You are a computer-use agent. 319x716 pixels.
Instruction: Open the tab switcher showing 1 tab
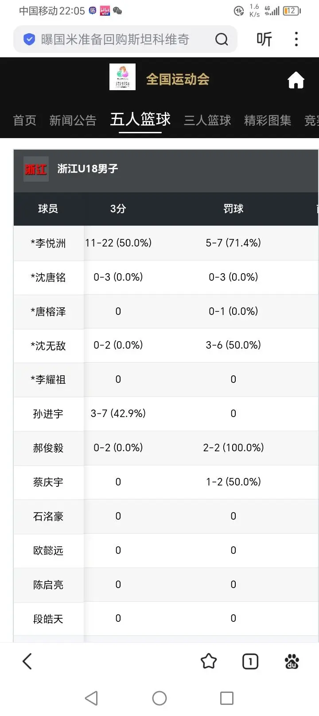(x=250, y=661)
